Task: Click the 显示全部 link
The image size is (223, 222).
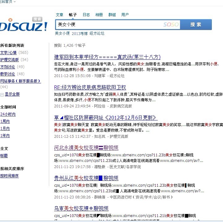Action: point(12,94)
